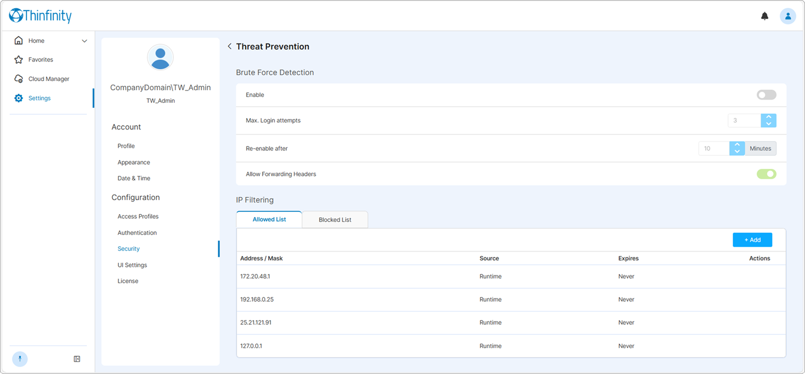Viewport: 805px width, 374px height.
Task: Switch to the Blocked List tab
Action: (x=335, y=220)
